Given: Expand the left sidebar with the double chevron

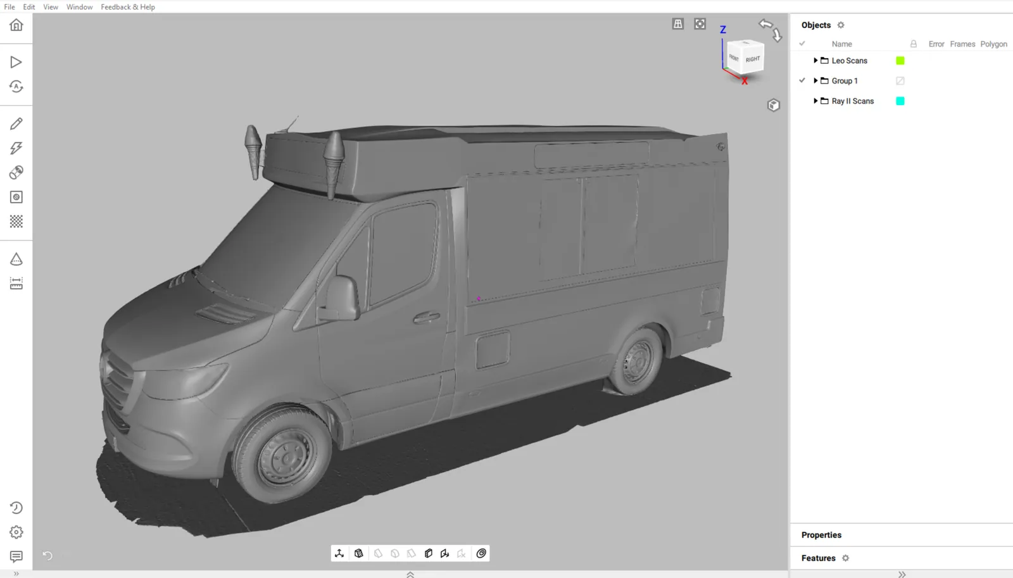Looking at the screenshot, I should click(x=16, y=574).
